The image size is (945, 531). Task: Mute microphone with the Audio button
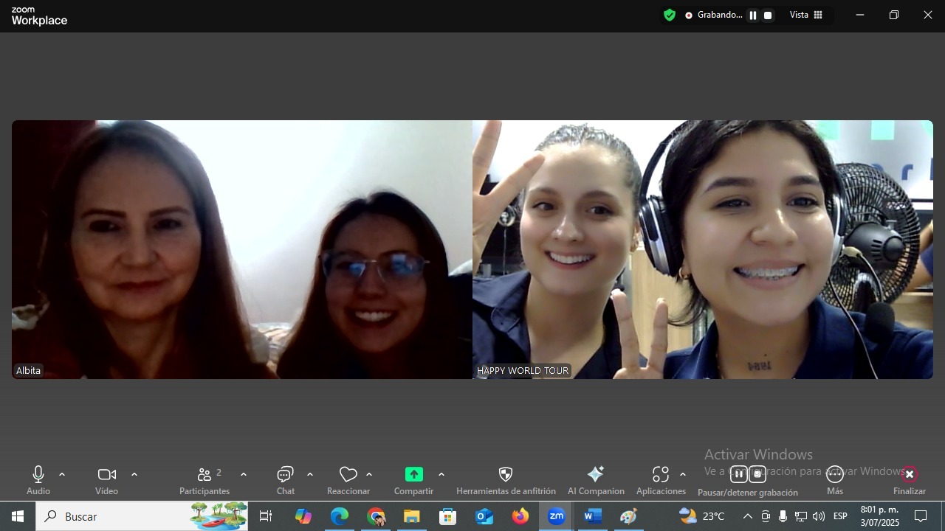pyautogui.click(x=38, y=475)
